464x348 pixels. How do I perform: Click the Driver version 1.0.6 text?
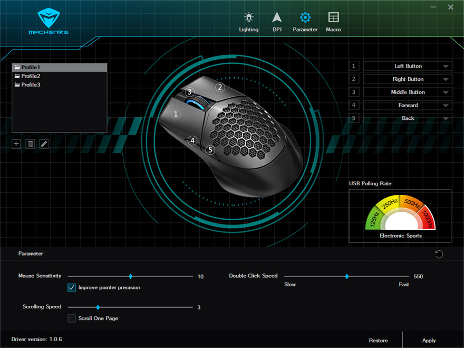[37, 339]
